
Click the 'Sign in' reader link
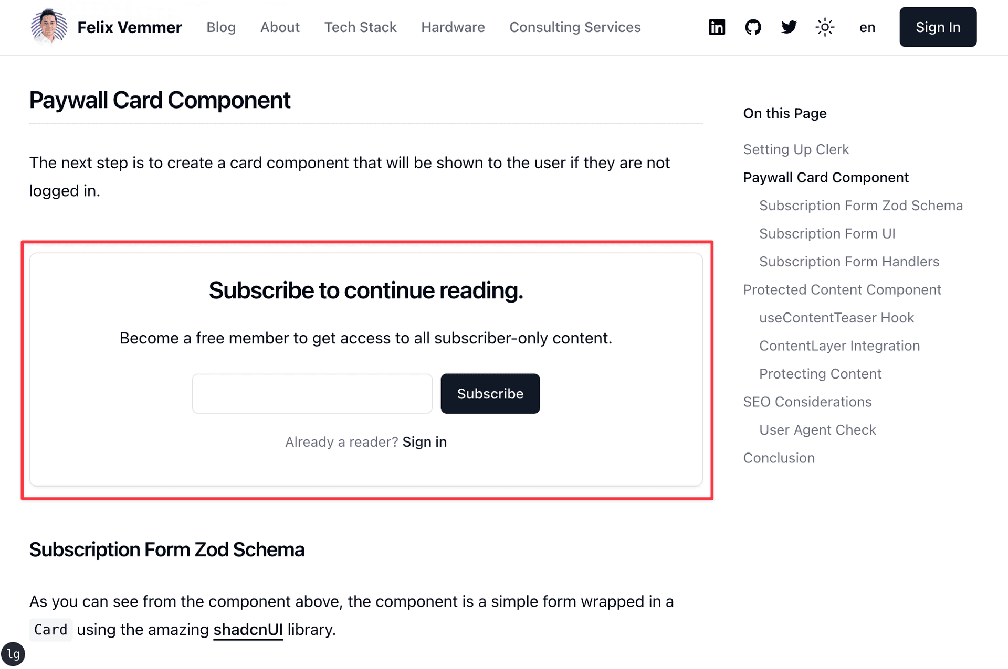point(424,442)
